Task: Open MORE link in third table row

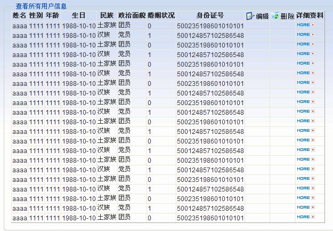Action: pyautogui.click(x=303, y=44)
